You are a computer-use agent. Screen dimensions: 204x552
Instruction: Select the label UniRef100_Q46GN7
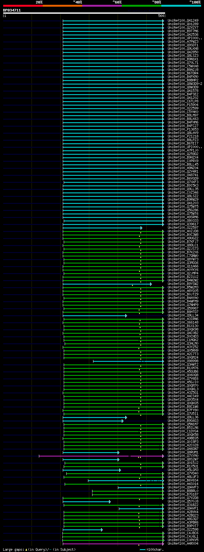[183, 449]
